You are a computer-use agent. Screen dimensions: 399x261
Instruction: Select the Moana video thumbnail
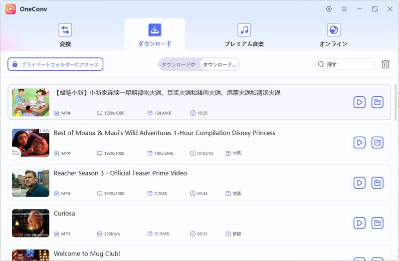30,143
